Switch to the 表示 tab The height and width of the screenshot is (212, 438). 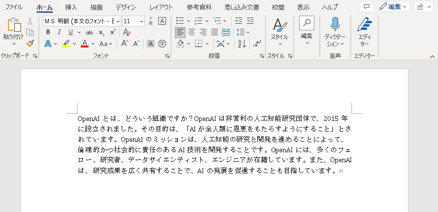[x=303, y=7]
